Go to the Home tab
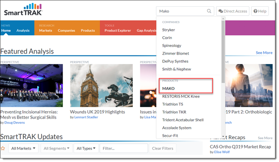This screenshot has height=162, width=279. [x=6, y=30]
